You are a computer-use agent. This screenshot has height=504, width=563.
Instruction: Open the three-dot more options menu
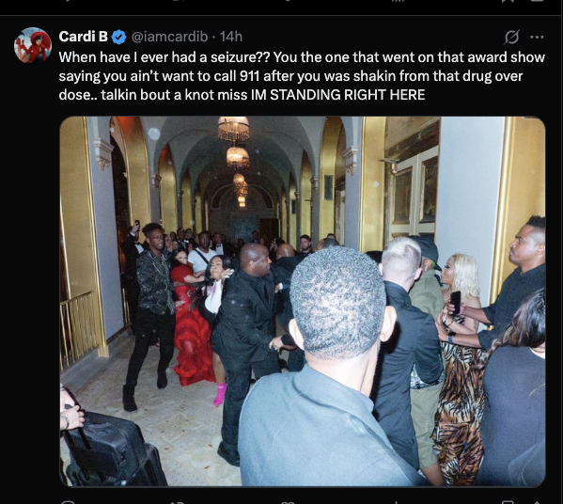[x=537, y=37]
